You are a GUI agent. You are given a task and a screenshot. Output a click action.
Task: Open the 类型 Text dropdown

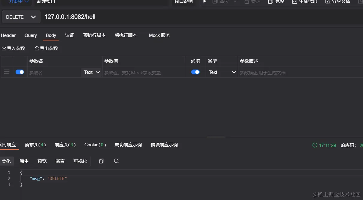[222, 72]
